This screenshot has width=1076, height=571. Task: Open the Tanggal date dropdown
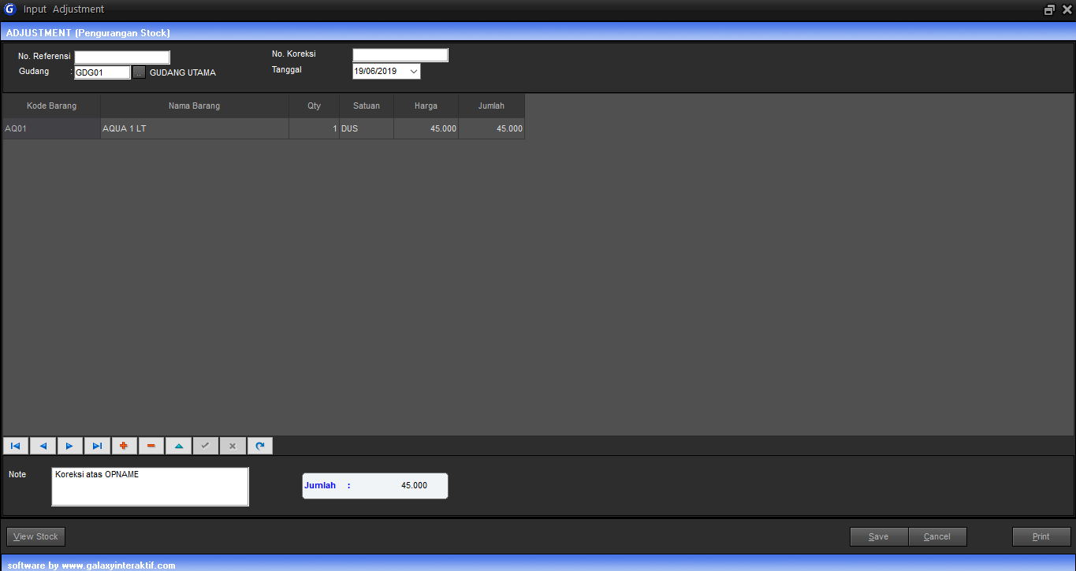tap(414, 72)
